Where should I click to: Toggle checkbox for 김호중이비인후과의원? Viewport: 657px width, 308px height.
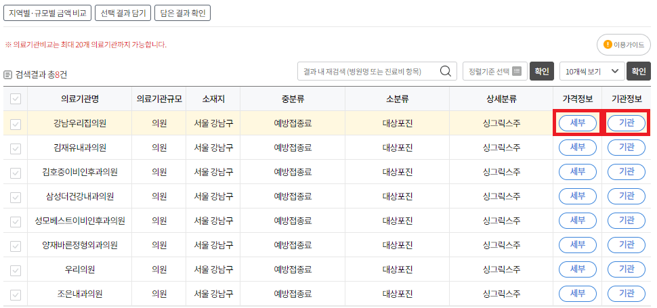point(16,172)
